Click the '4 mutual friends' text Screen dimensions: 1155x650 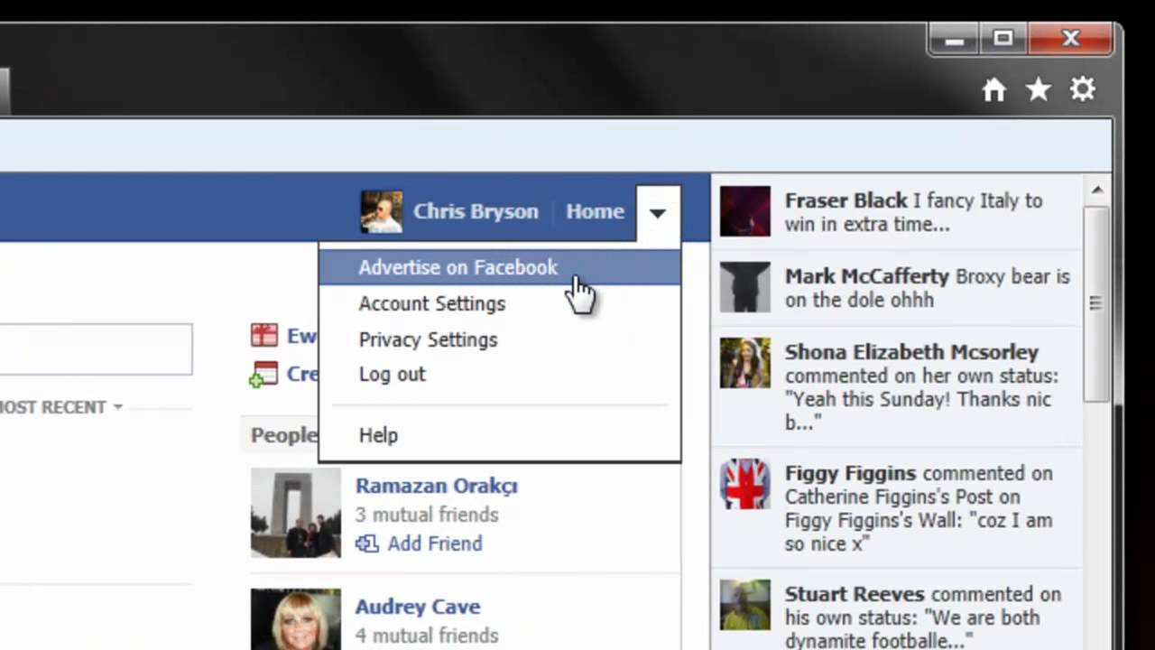427,636
